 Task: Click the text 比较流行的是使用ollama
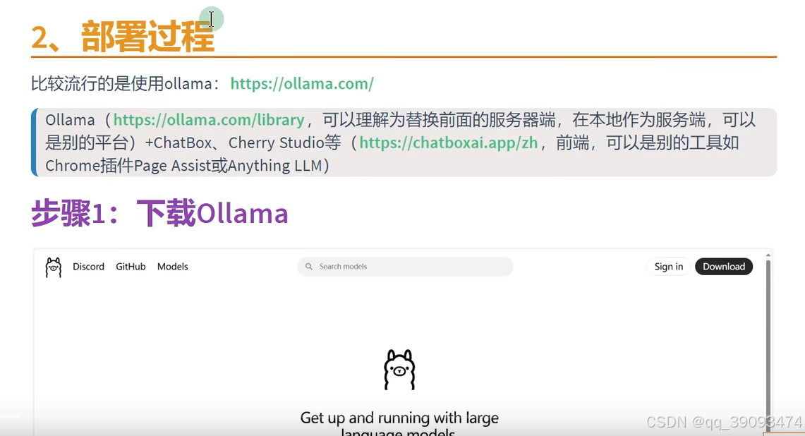pos(121,83)
